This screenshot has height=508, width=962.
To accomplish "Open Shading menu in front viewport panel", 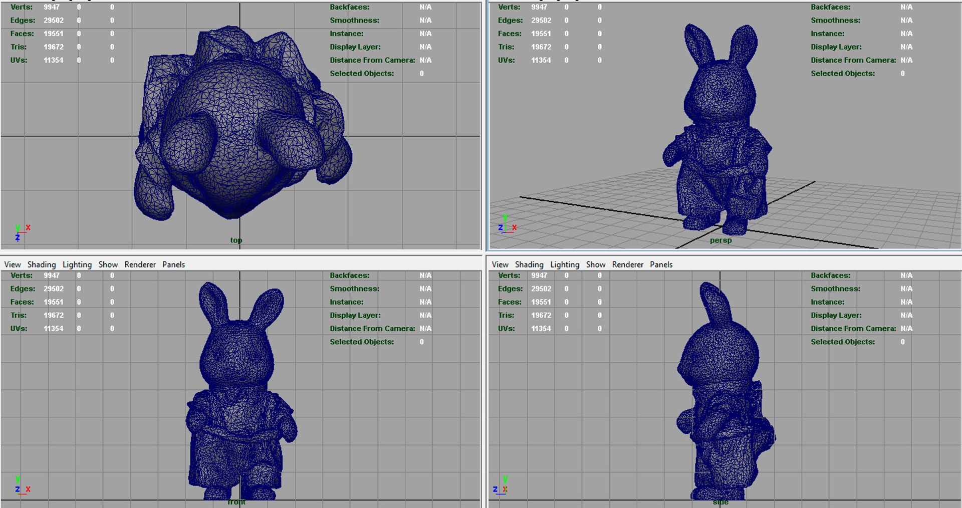I will pyautogui.click(x=42, y=265).
